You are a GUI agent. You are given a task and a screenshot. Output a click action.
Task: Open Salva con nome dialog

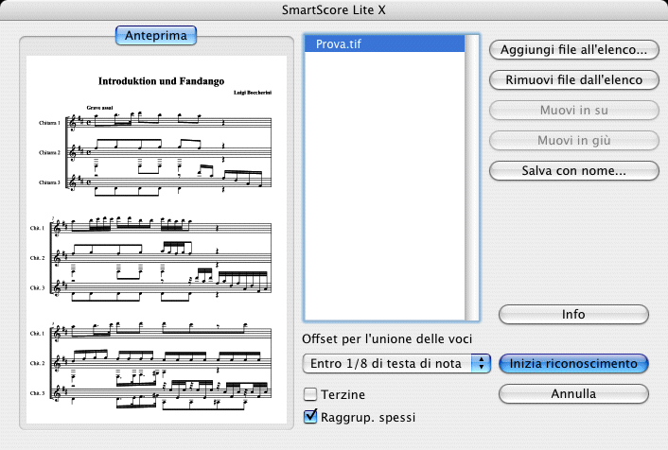(571, 171)
